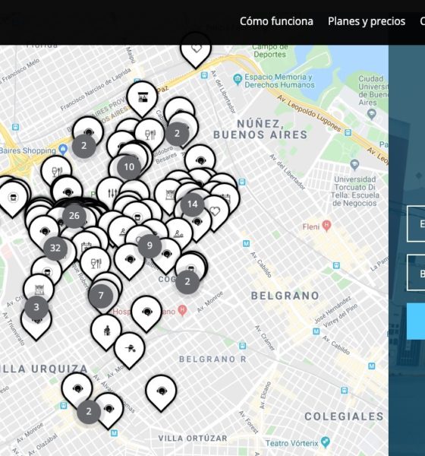This screenshot has width=425, height=456.
Task: Select the wheelbarrow pin near Belgrano R
Action: 130,349
